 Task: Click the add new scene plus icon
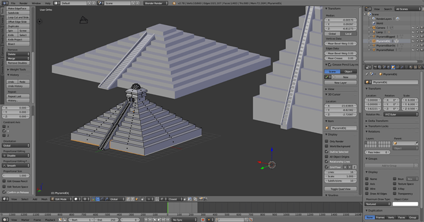pos(133,3)
